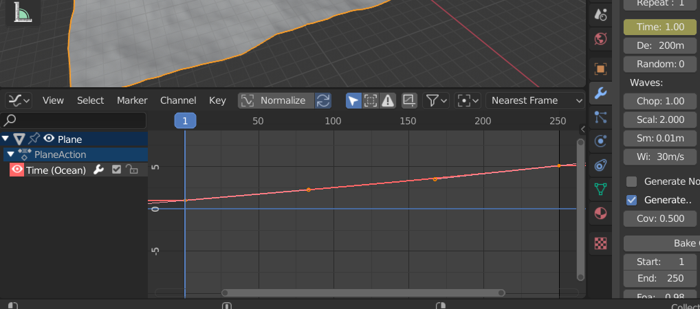Click the Smallest wave 0.01m field
700x309 pixels.
(x=661, y=138)
